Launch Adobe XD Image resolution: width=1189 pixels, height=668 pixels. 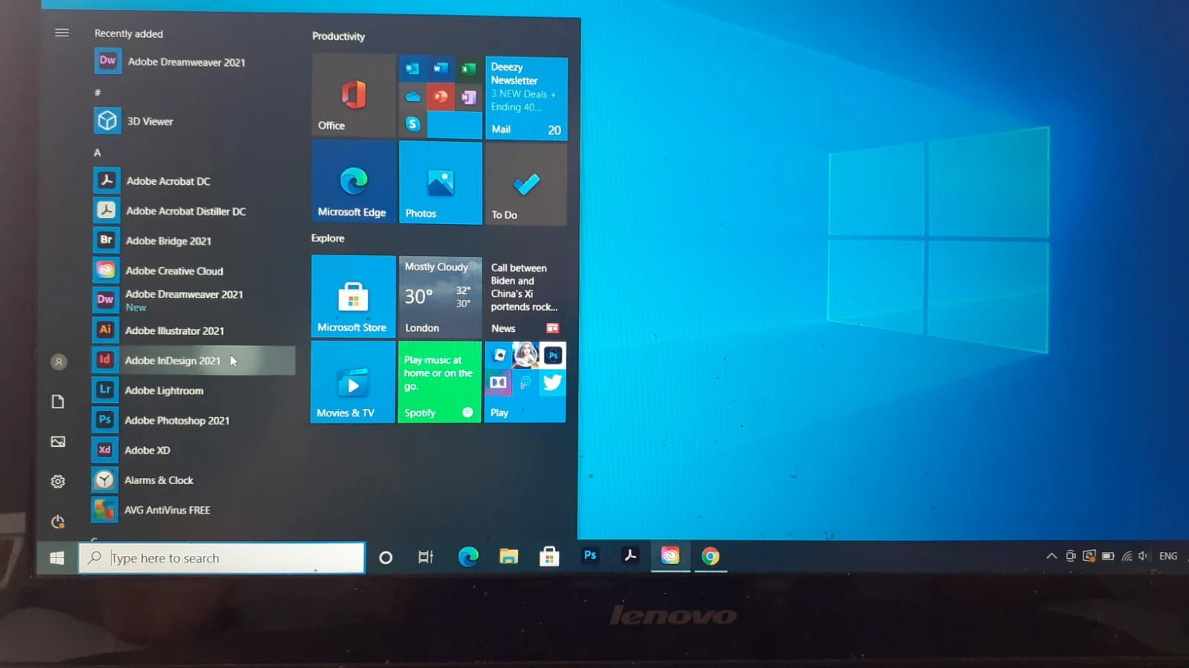click(x=193, y=450)
